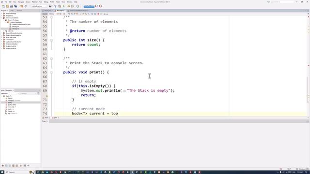Image resolution: width=310 pixels, height=174 pixels.
Task: Open the Source menu
Action: click(x=28, y=2)
